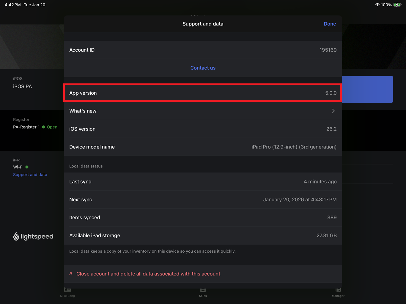Click the 4:42 PM clock in status bar
The width and height of the screenshot is (406, 304).
[13, 5]
